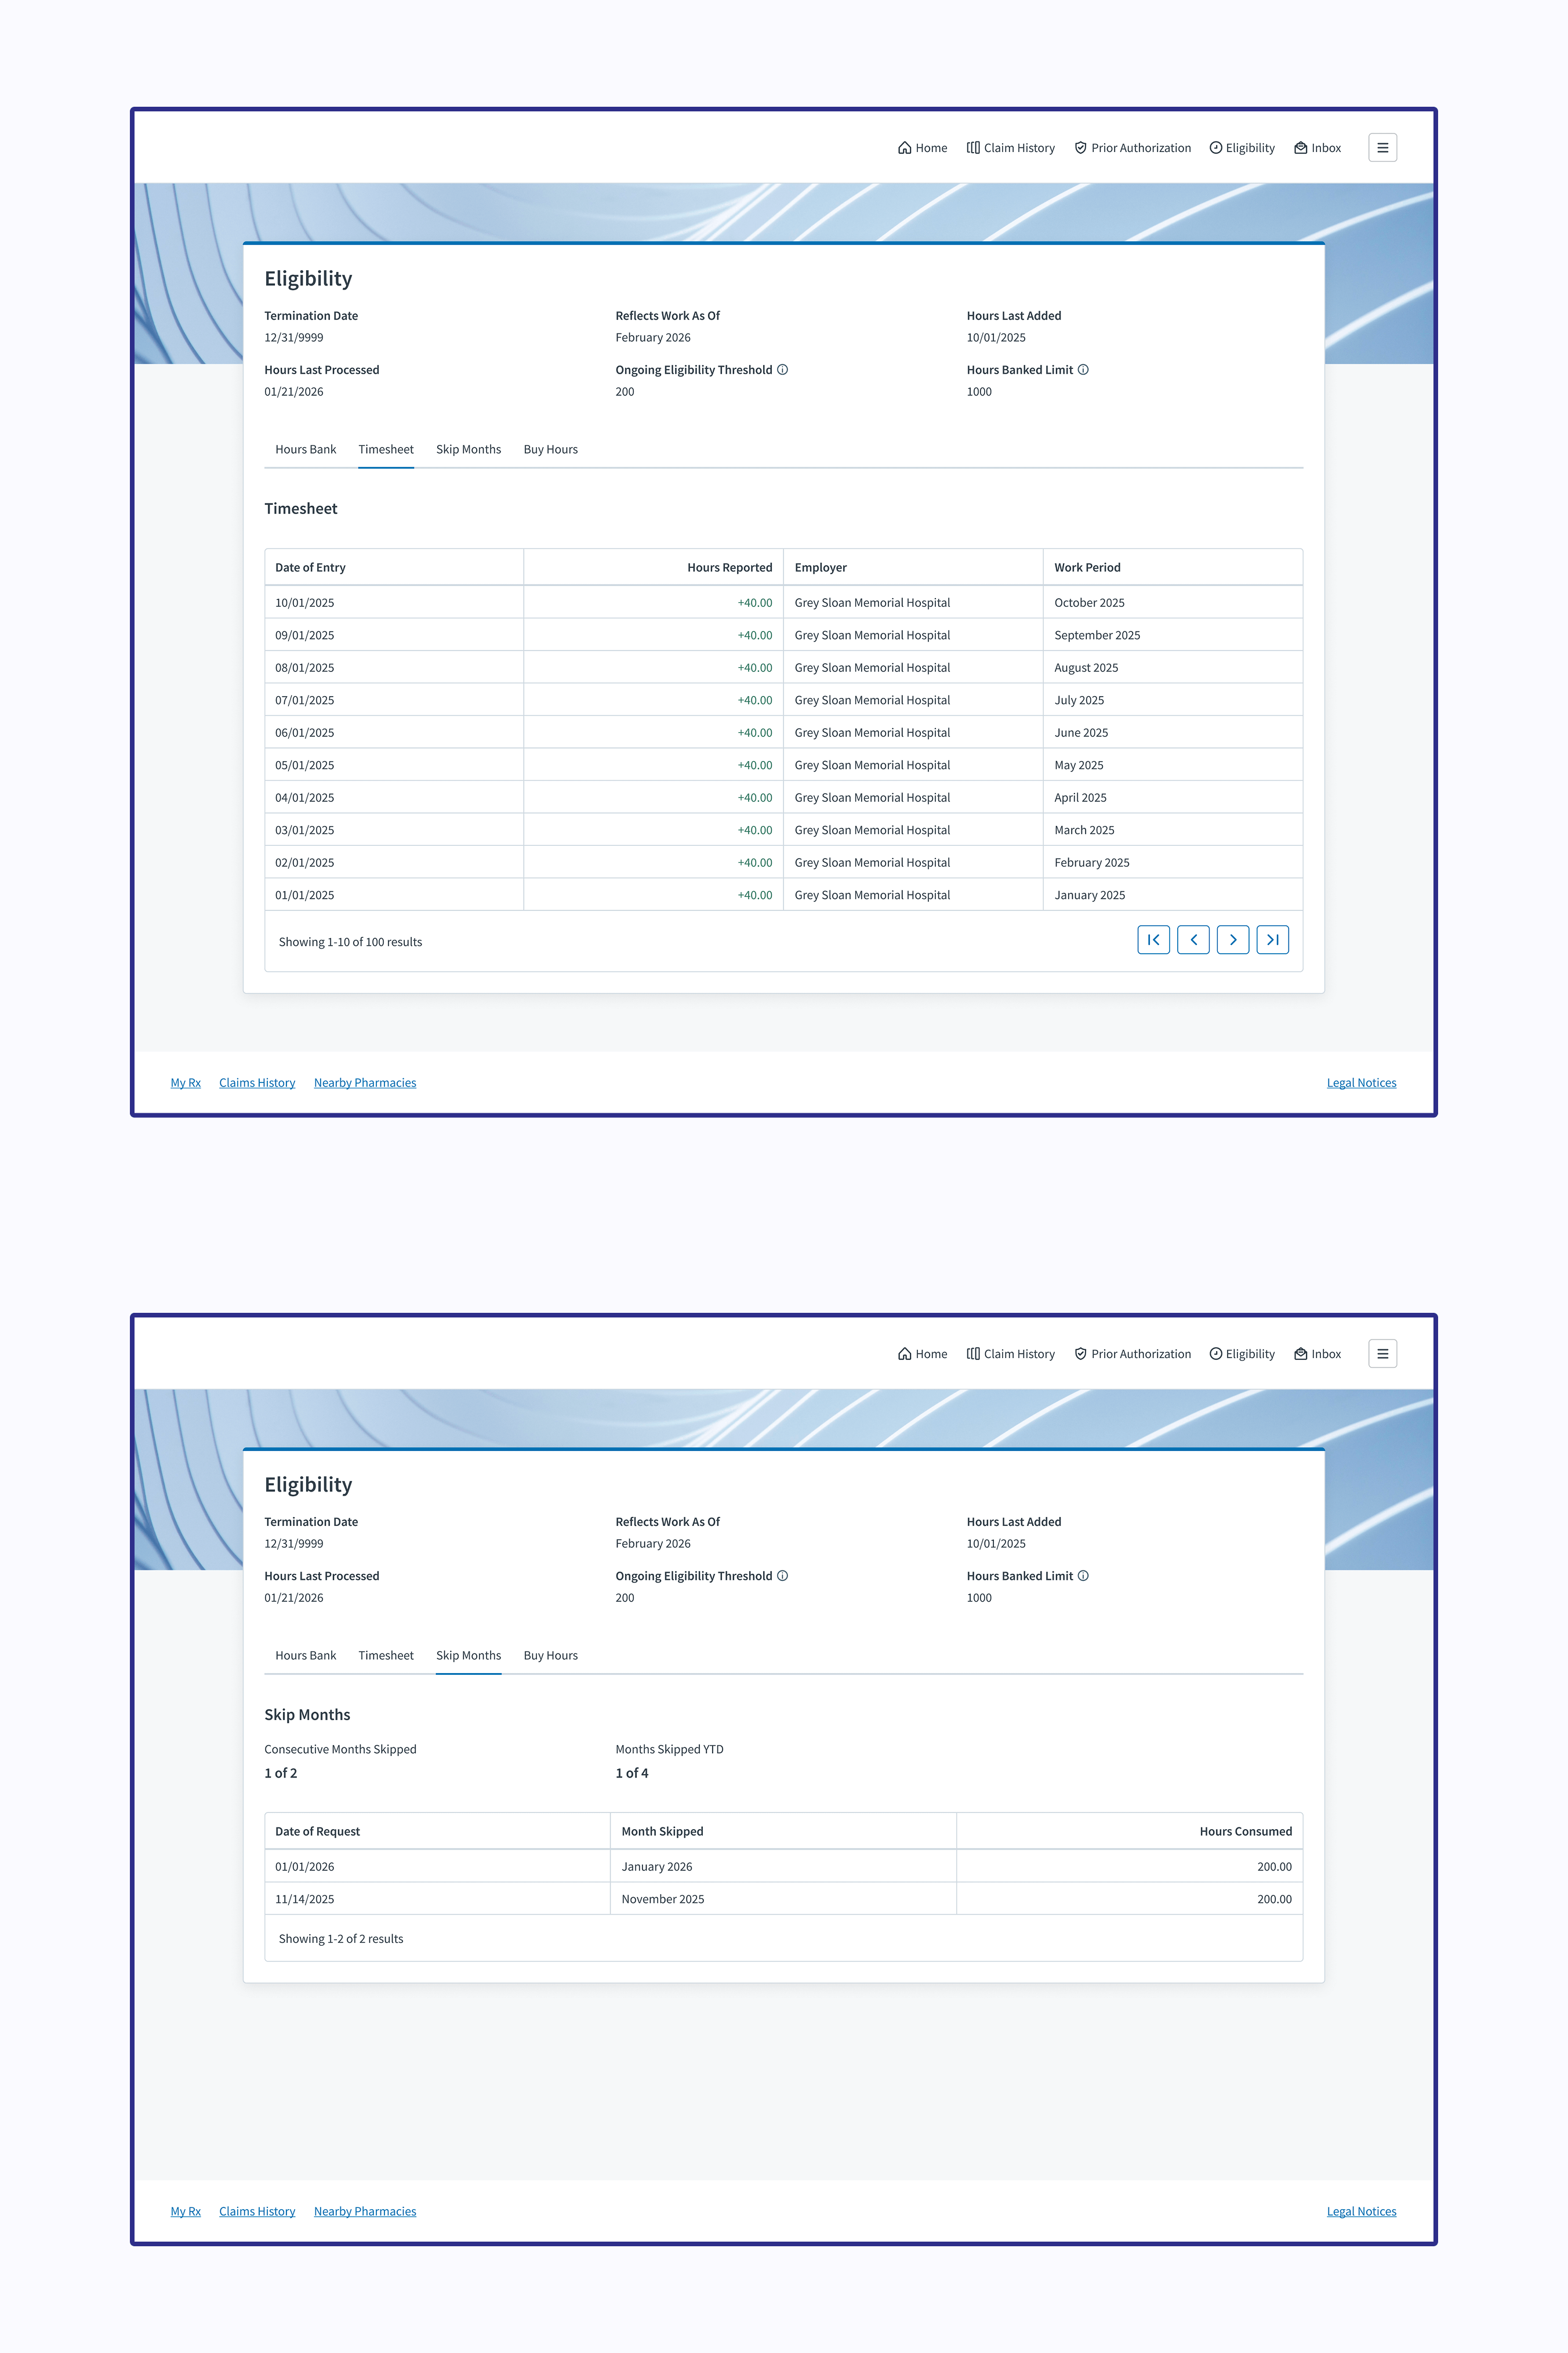Screen dimensions: 1568x2353
Task: Click My Rx footer link in top screen
Action: click(185, 1083)
